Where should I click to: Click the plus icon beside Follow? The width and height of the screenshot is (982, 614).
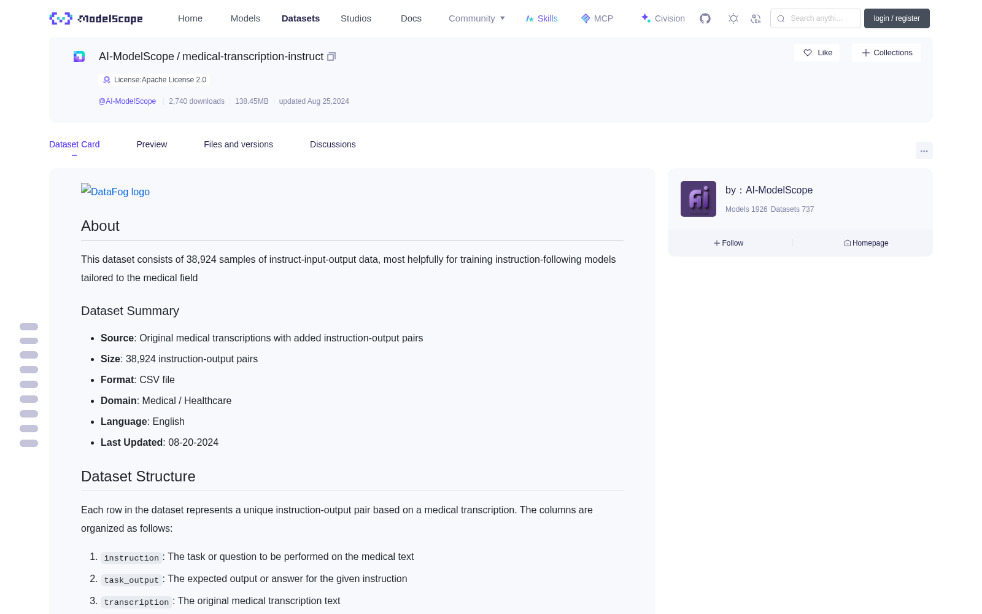click(x=717, y=243)
